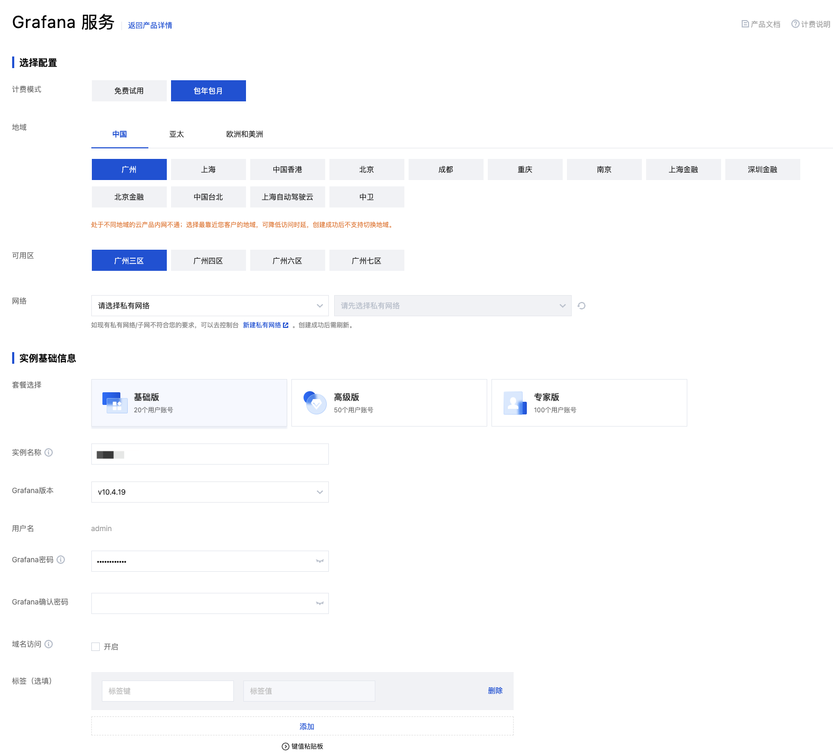The height and width of the screenshot is (756, 833).
Task: Open the 请先选择私有网络 subnet dropdown
Action: 453,306
